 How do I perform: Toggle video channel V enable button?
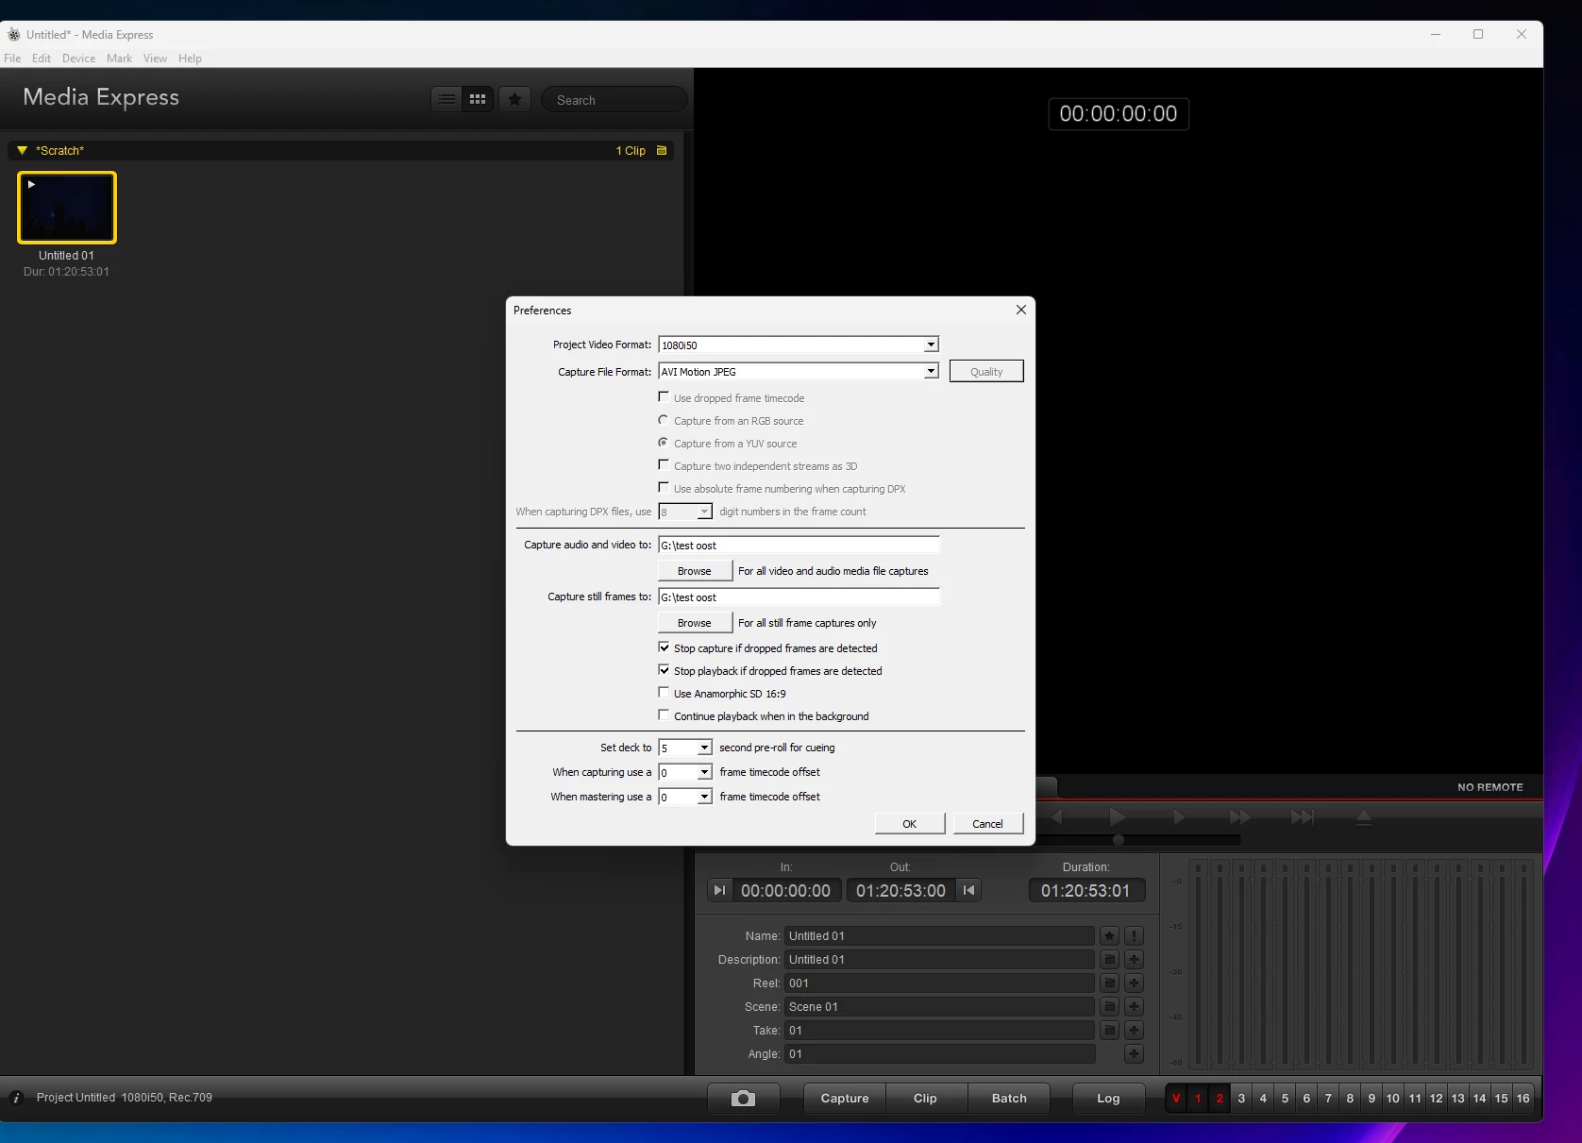click(1176, 1099)
